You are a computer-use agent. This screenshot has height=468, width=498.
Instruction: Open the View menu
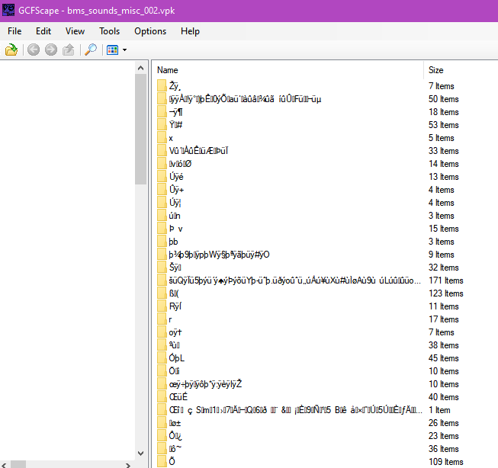click(75, 31)
